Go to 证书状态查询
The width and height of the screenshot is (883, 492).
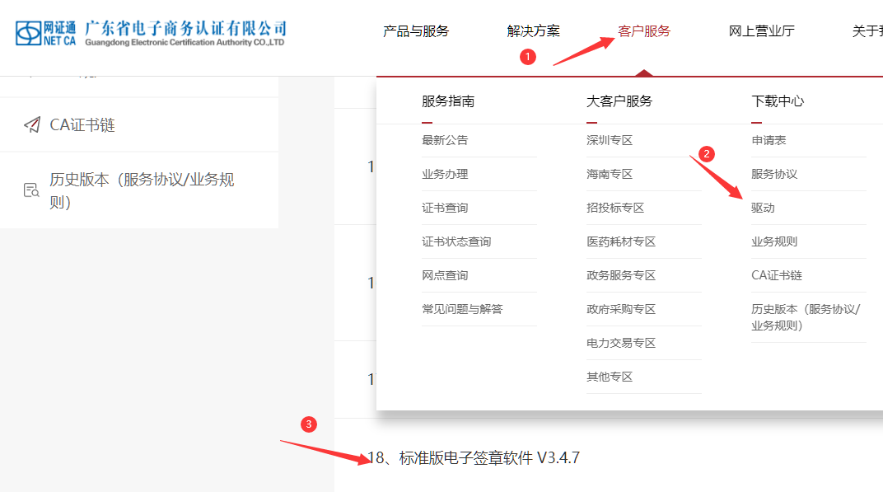456,241
